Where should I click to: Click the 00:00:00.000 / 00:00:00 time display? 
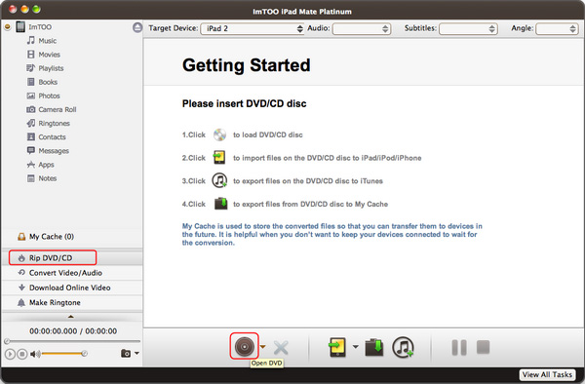pos(73,331)
